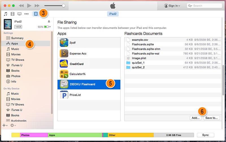Click the 16GB capacity label

pos(18,27)
